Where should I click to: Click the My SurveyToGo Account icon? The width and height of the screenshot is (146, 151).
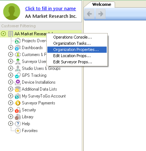coord(18,96)
